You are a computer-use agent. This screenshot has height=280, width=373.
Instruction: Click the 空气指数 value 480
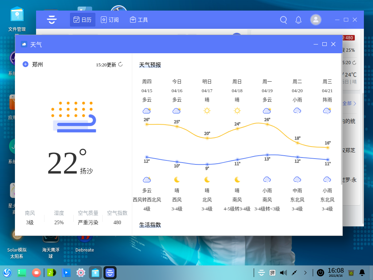pyautogui.click(x=117, y=222)
